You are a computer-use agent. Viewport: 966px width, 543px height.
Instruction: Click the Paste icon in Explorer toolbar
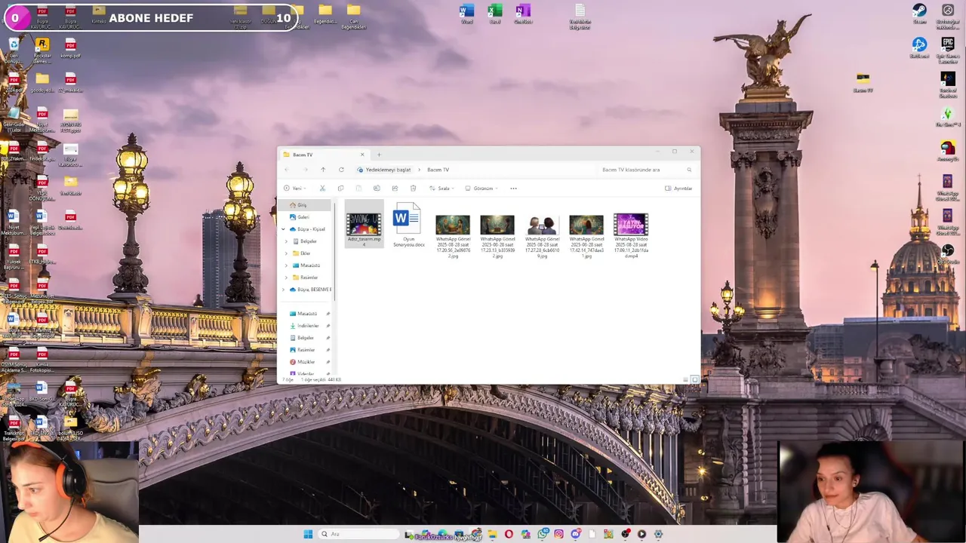coord(358,189)
